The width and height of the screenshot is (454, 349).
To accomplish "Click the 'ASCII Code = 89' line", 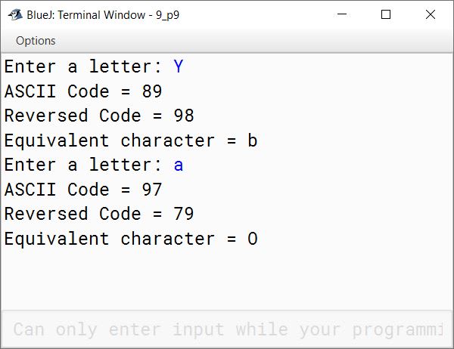I will (83, 91).
